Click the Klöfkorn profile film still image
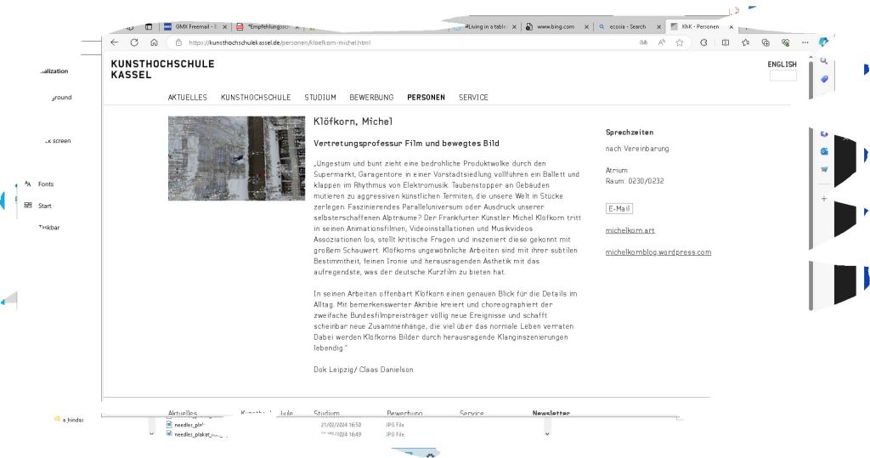 click(x=236, y=158)
